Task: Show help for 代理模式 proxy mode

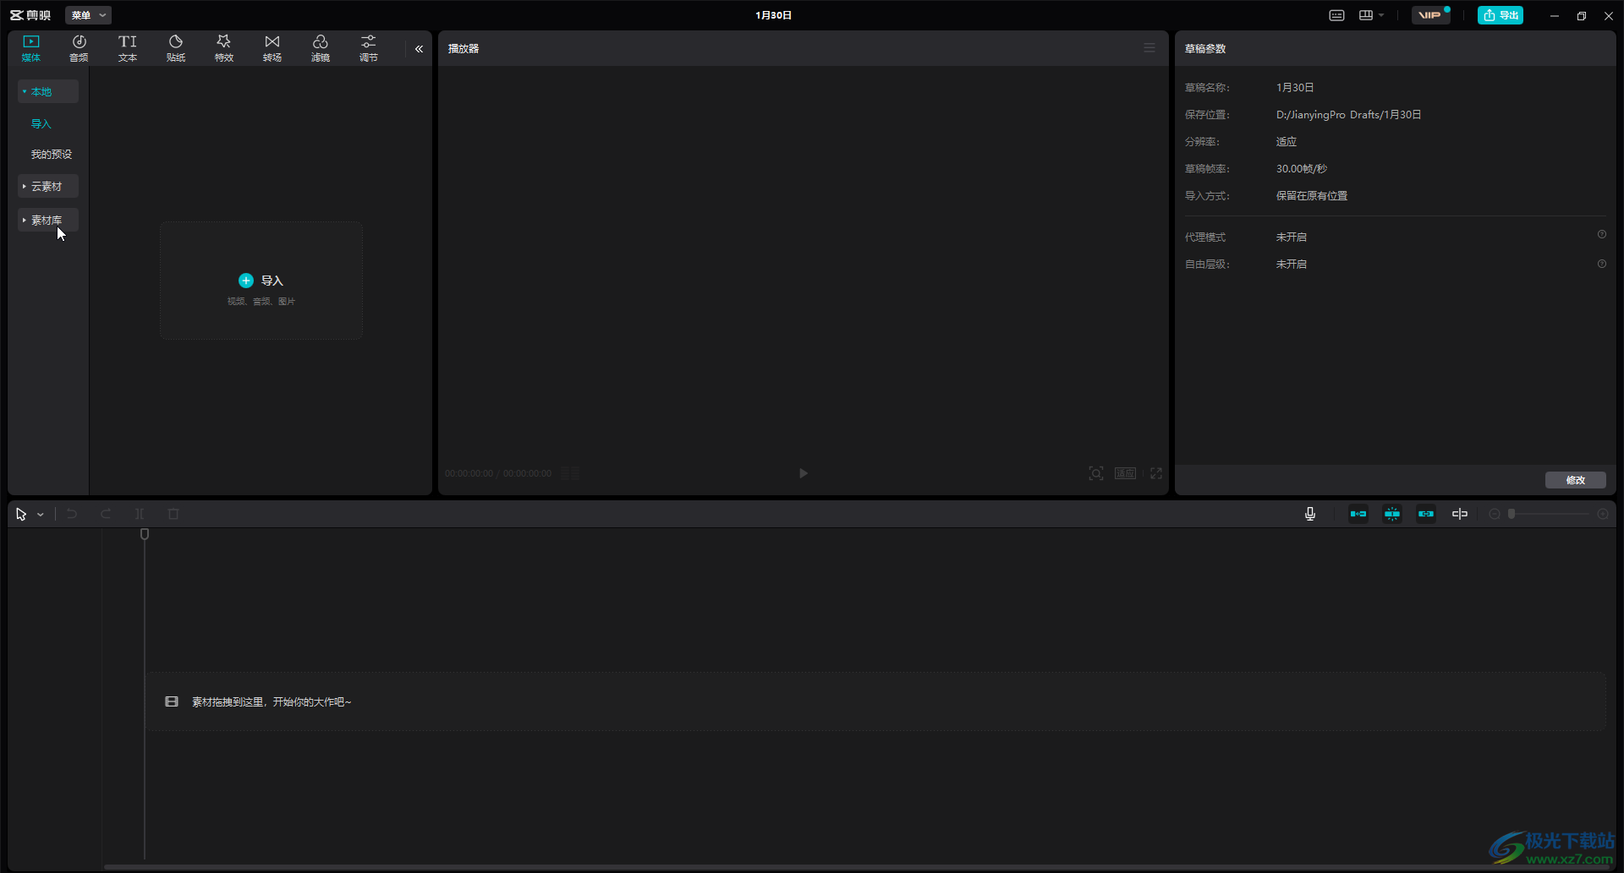Action: click(x=1602, y=235)
